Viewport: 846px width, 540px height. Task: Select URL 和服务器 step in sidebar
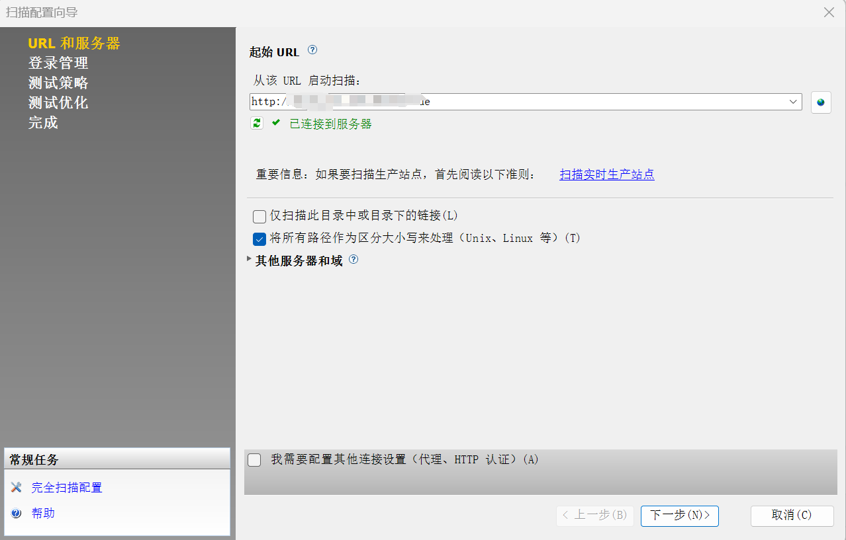pos(74,44)
